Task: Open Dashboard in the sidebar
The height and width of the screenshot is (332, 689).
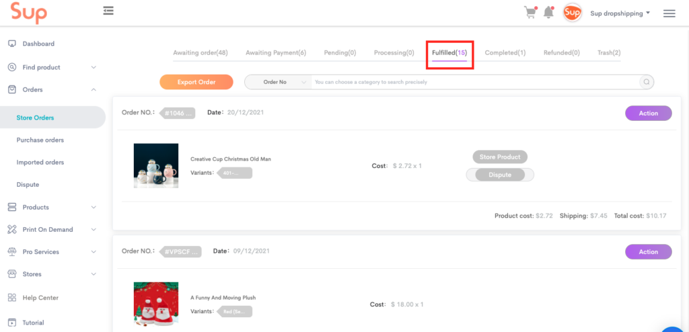Action: click(38, 44)
